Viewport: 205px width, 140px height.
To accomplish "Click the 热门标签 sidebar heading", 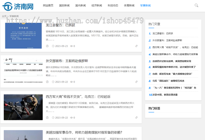I will click(x=154, y=108).
